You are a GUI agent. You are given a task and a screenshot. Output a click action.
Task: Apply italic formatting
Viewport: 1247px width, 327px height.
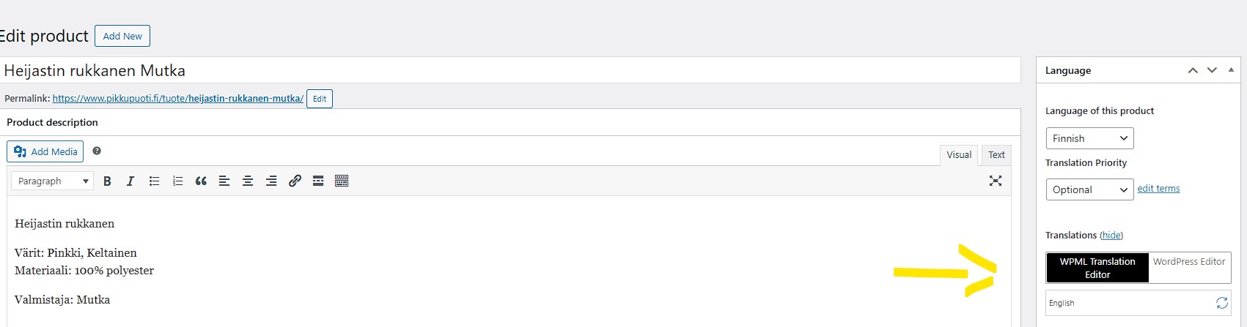coord(130,181)
